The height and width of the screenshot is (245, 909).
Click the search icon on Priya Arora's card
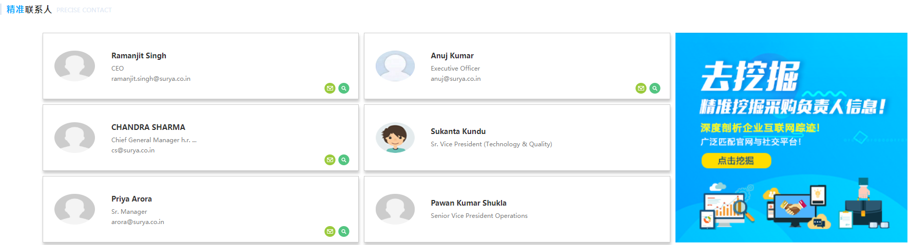point(344,232)
